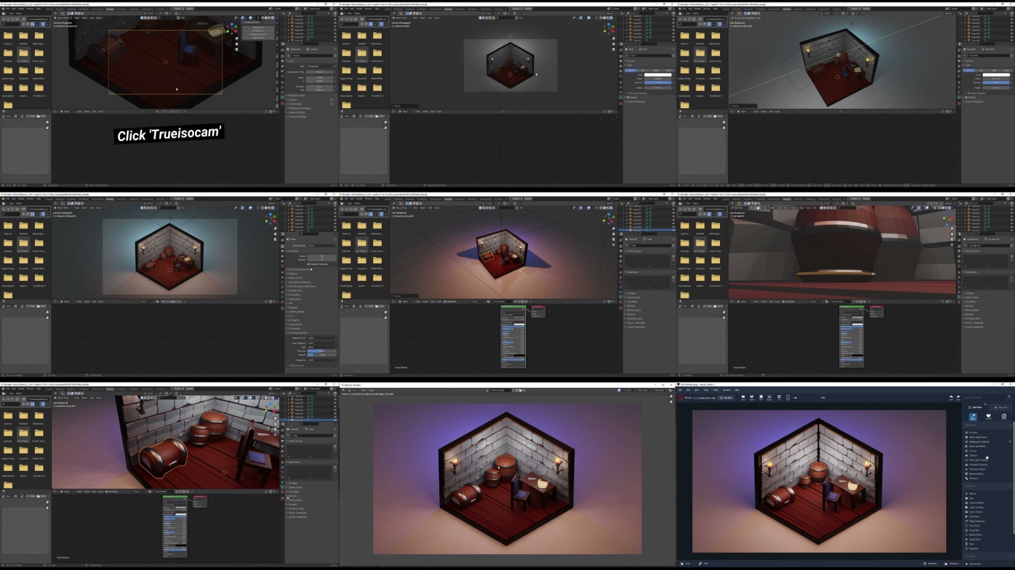
Task: Click the Exposure slider under Blender Color Management
Action: tap(321, 351)
